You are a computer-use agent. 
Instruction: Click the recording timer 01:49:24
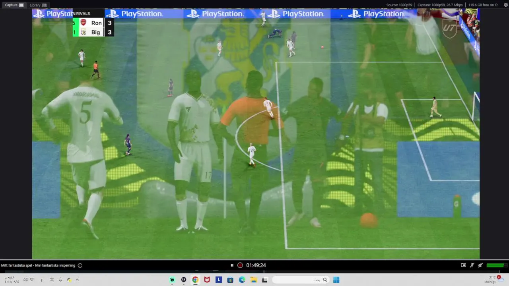click(256, 265)
